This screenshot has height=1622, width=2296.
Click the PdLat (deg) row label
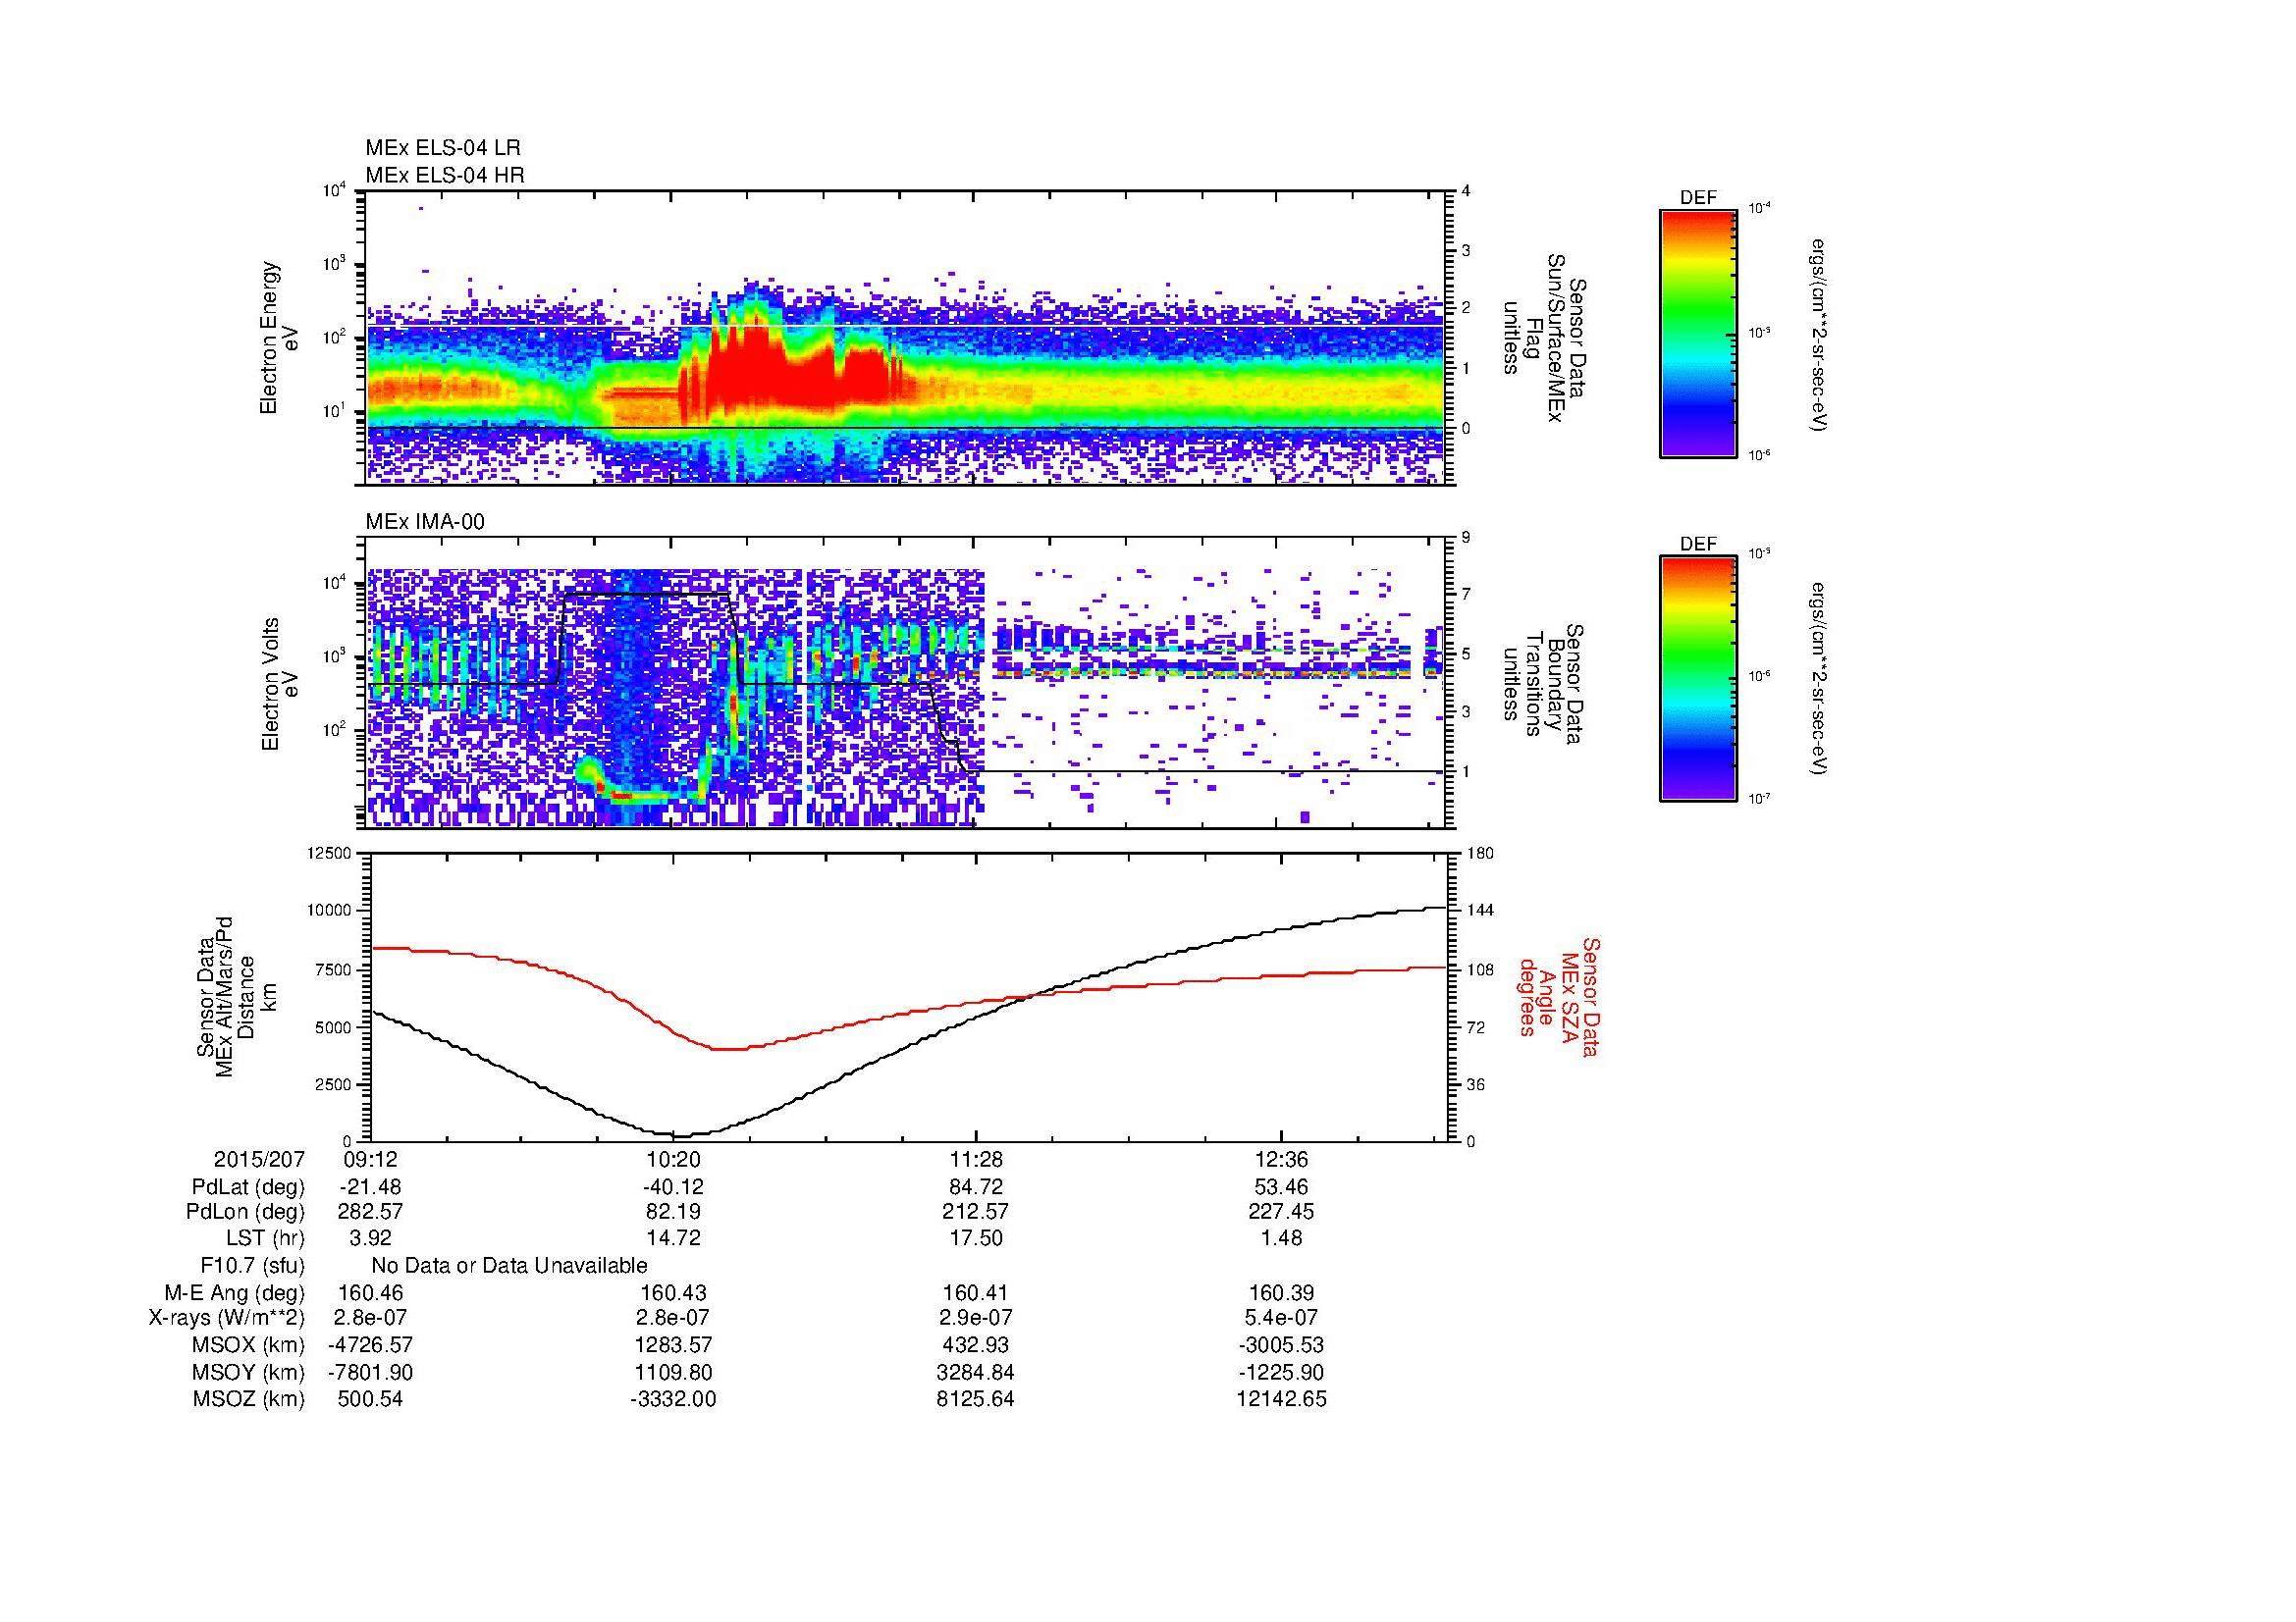click(x=248, y=1187)
